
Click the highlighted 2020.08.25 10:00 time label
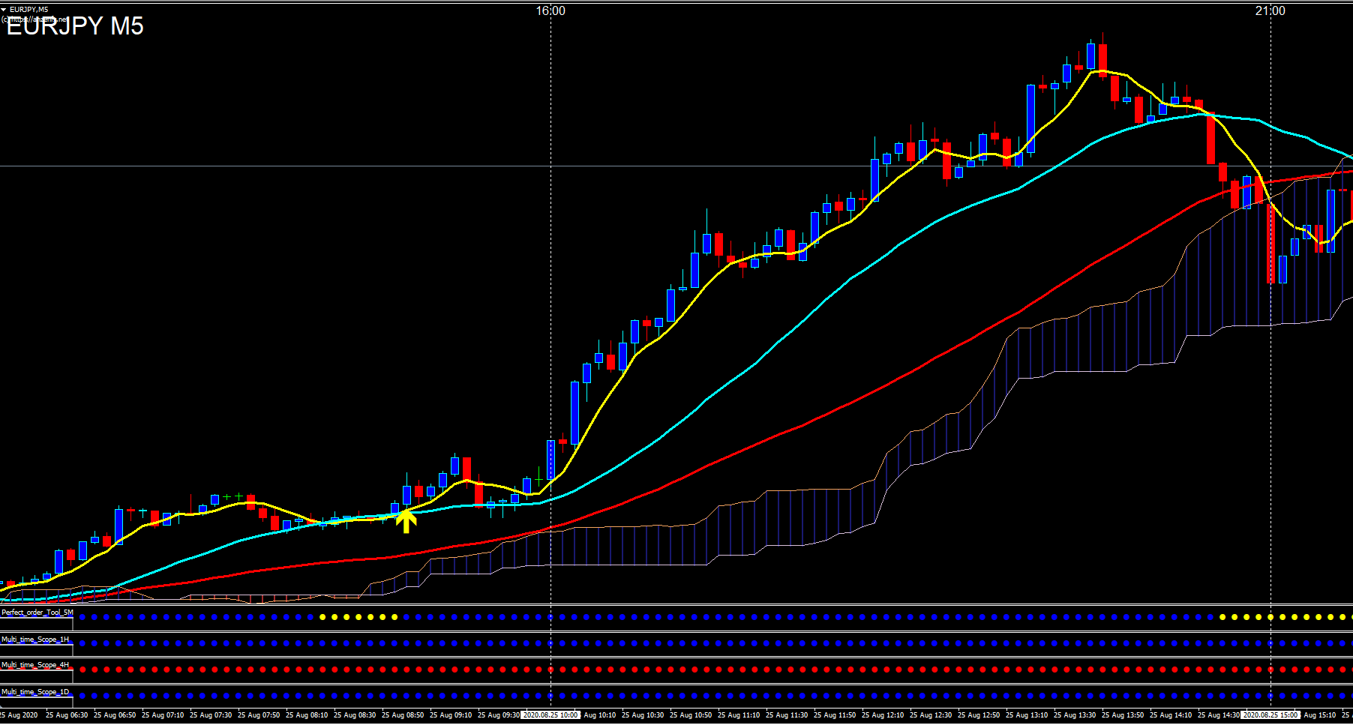tap(551, 715)
